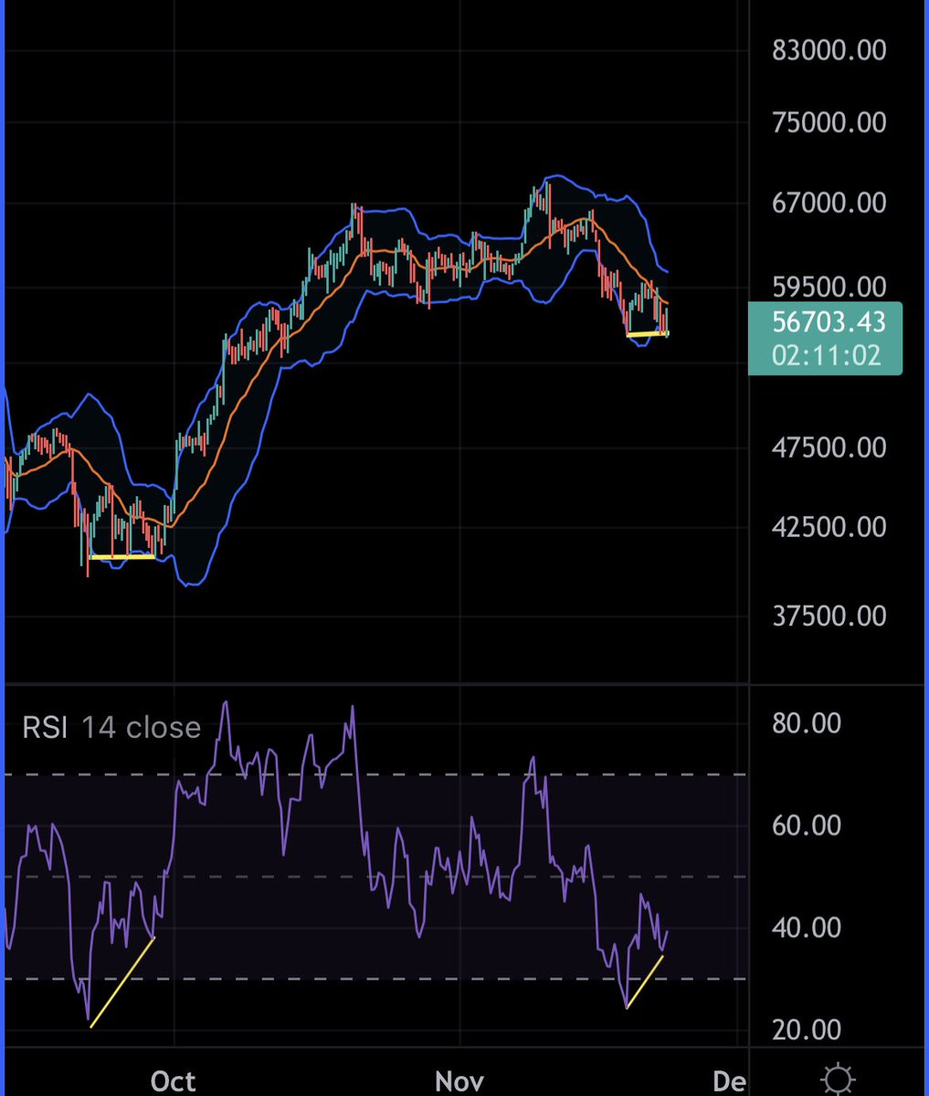The image size is (929, 1096).
Task: Select yellow support line under November lows
Action: (648, 334)
